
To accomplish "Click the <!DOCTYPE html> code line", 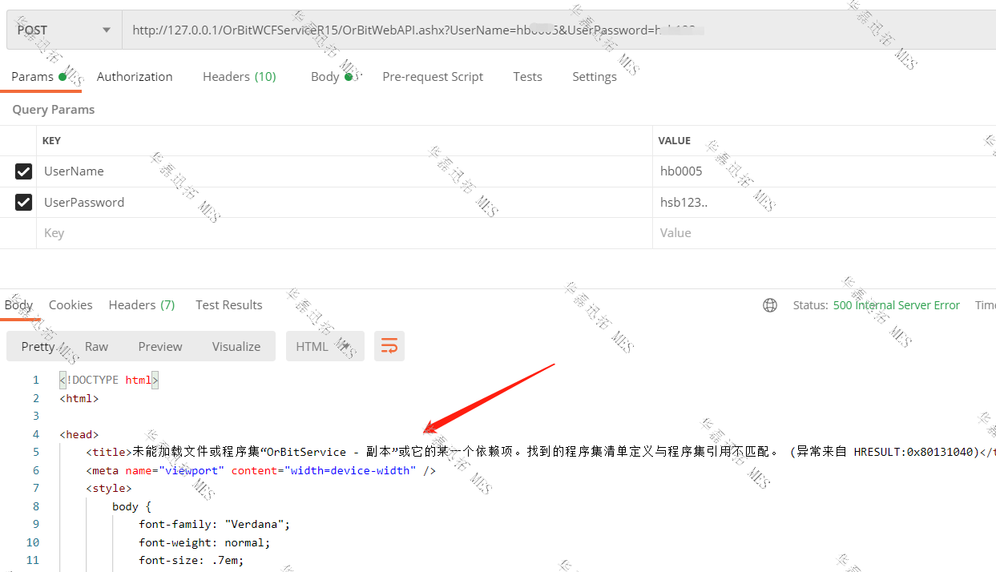I will point(109,381).
